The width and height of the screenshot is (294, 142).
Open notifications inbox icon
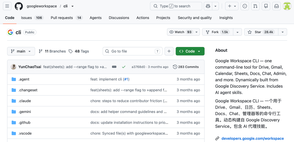click(276, 6)
